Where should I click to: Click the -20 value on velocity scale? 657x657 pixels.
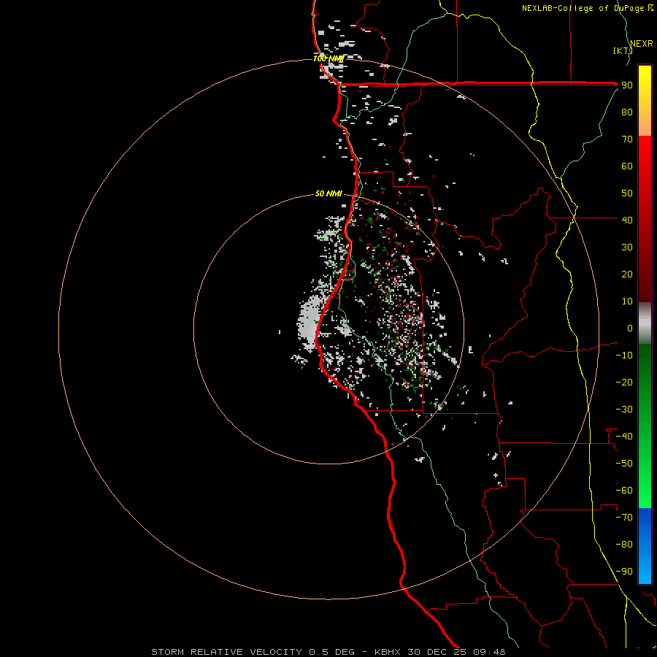pos(624,383)
